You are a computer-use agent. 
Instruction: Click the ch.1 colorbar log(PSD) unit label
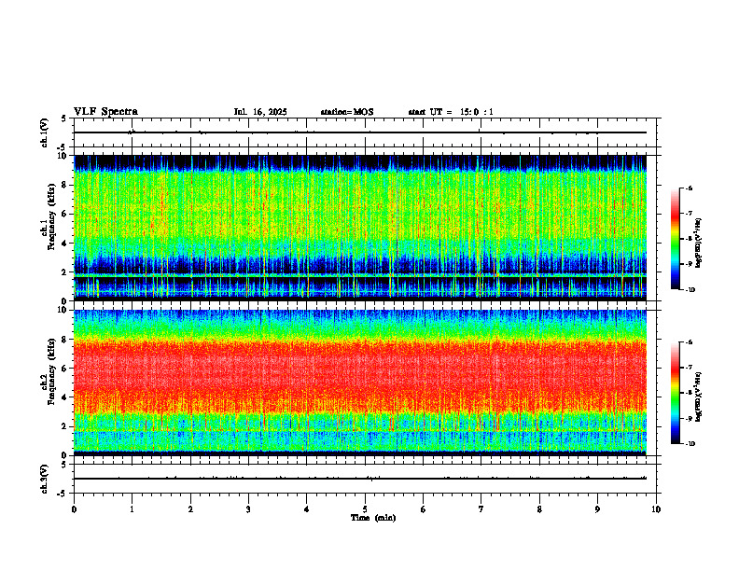point(699,244)
